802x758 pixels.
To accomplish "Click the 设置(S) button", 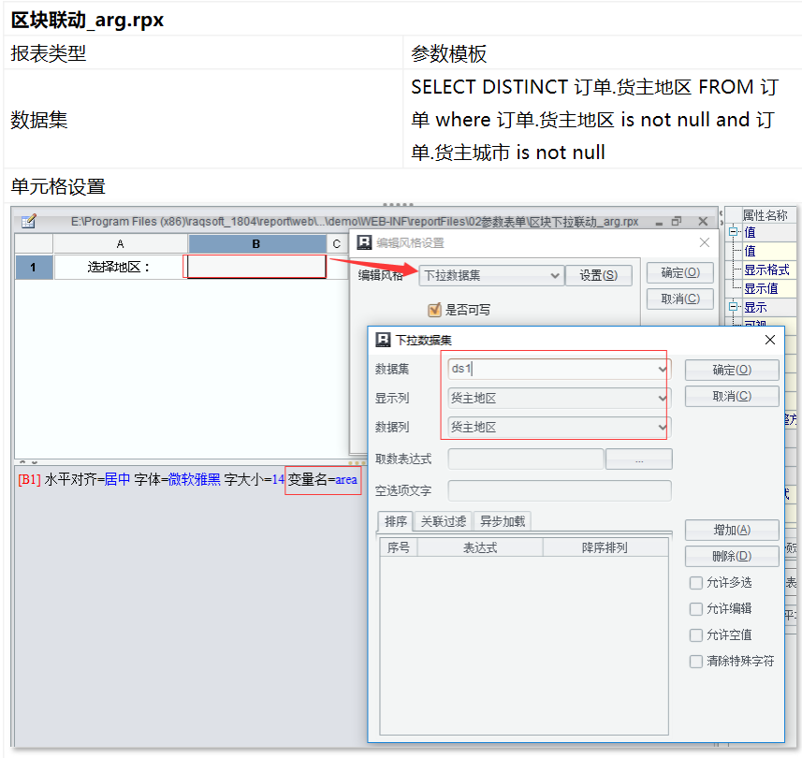I will (598, 276).
